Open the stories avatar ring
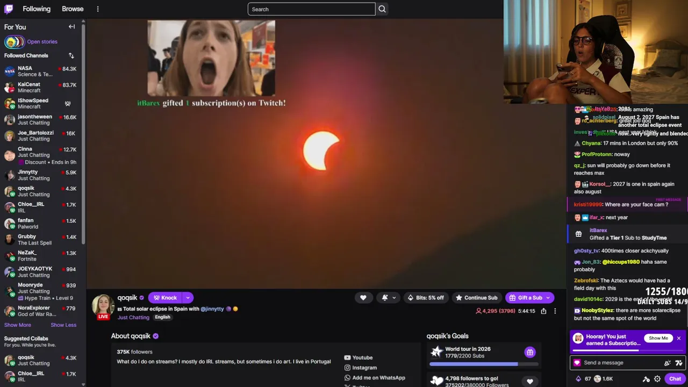 [x=14, y=42]
